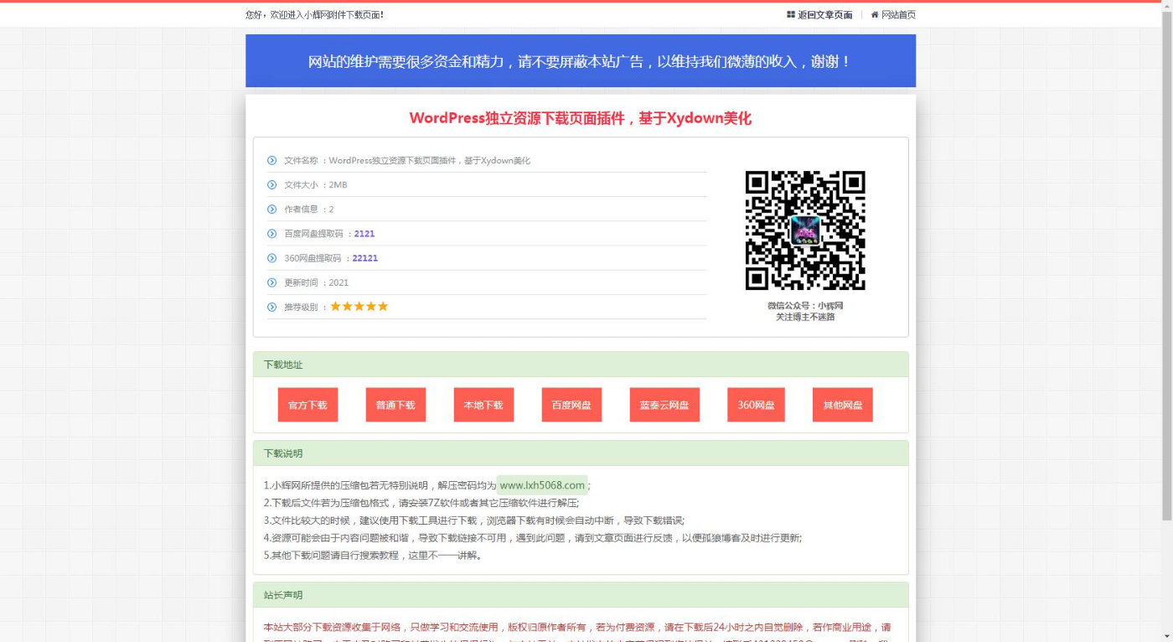Click instruction line 4 about 文章页面进行反馈
This screenshot has height=642, width=1173.
(x=533, y=538)
